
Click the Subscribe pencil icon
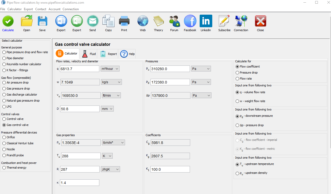point(224,21)
